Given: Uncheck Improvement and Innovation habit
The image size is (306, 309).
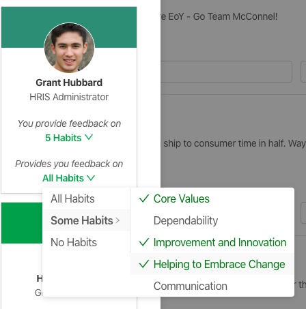Looking at the screenshot, I should pos(212,242).
